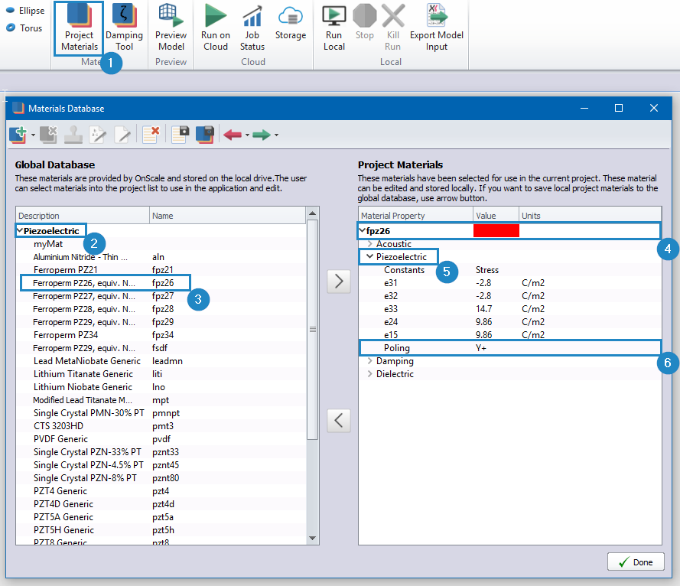Open cloud Storage
This screenshot has width=680, height=586.
(291, 22)
